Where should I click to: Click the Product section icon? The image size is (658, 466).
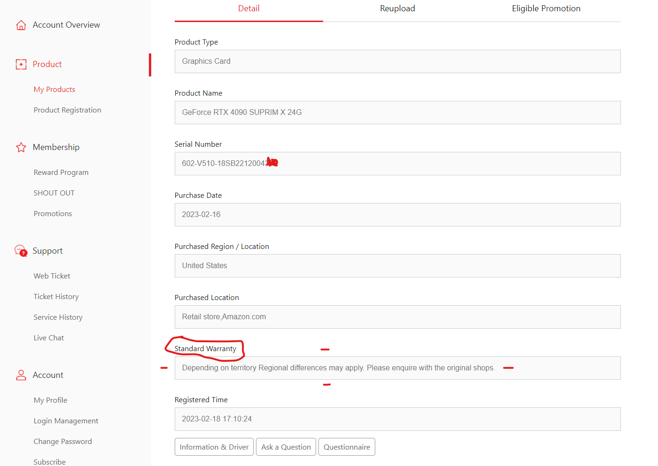[x=21, y=65]
